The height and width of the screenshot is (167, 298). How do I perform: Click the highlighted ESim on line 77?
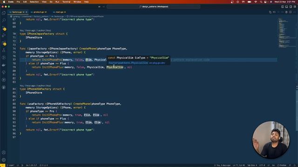[x=88, y=60]
